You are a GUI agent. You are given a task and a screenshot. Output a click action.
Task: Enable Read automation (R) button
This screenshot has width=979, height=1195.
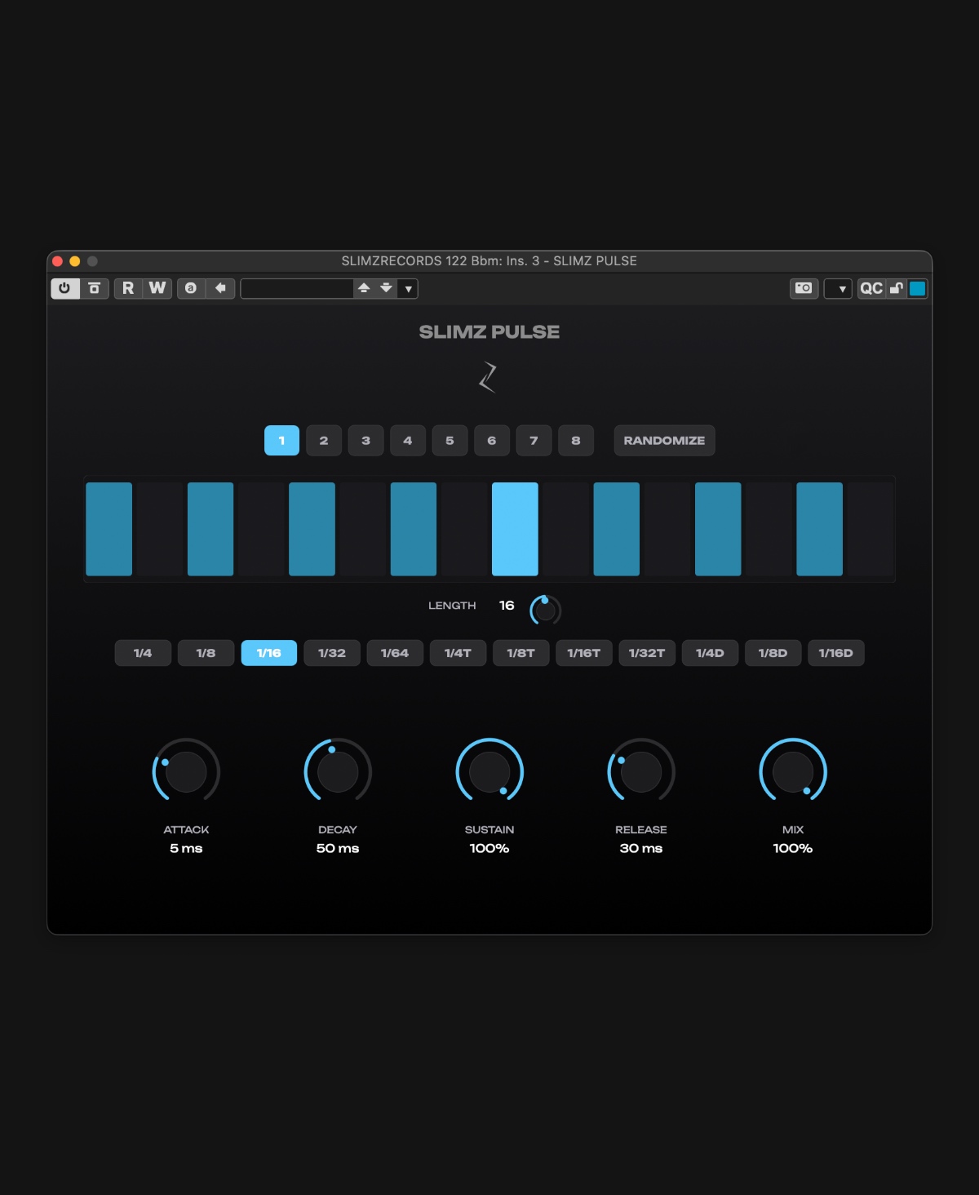pyautogui.click(x=128, y=288)
